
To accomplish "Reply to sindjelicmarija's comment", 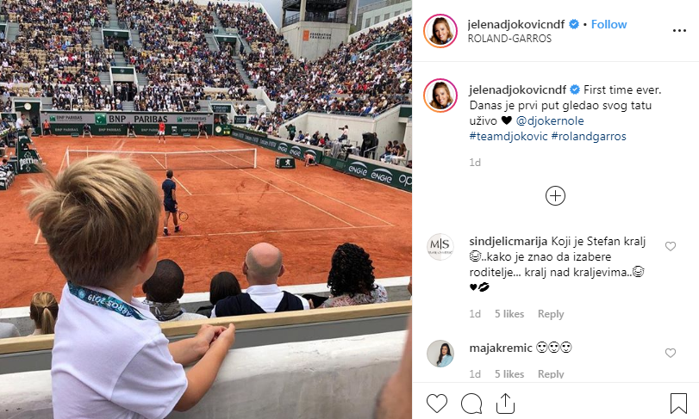I will pyautogui.click(x=551, y=314).
